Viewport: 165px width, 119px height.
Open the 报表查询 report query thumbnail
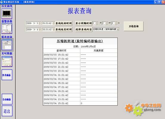pyautogui.click(x=7, y=45)
